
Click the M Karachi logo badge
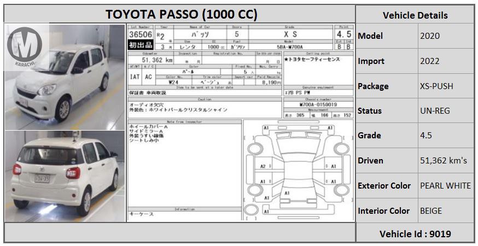[x=25, y=46]
